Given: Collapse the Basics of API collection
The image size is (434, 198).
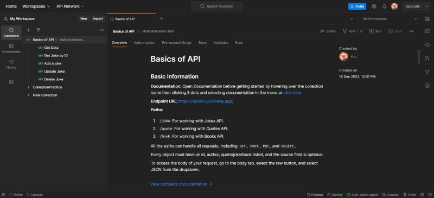Looking at the screenshot, I should click(28, 40).
